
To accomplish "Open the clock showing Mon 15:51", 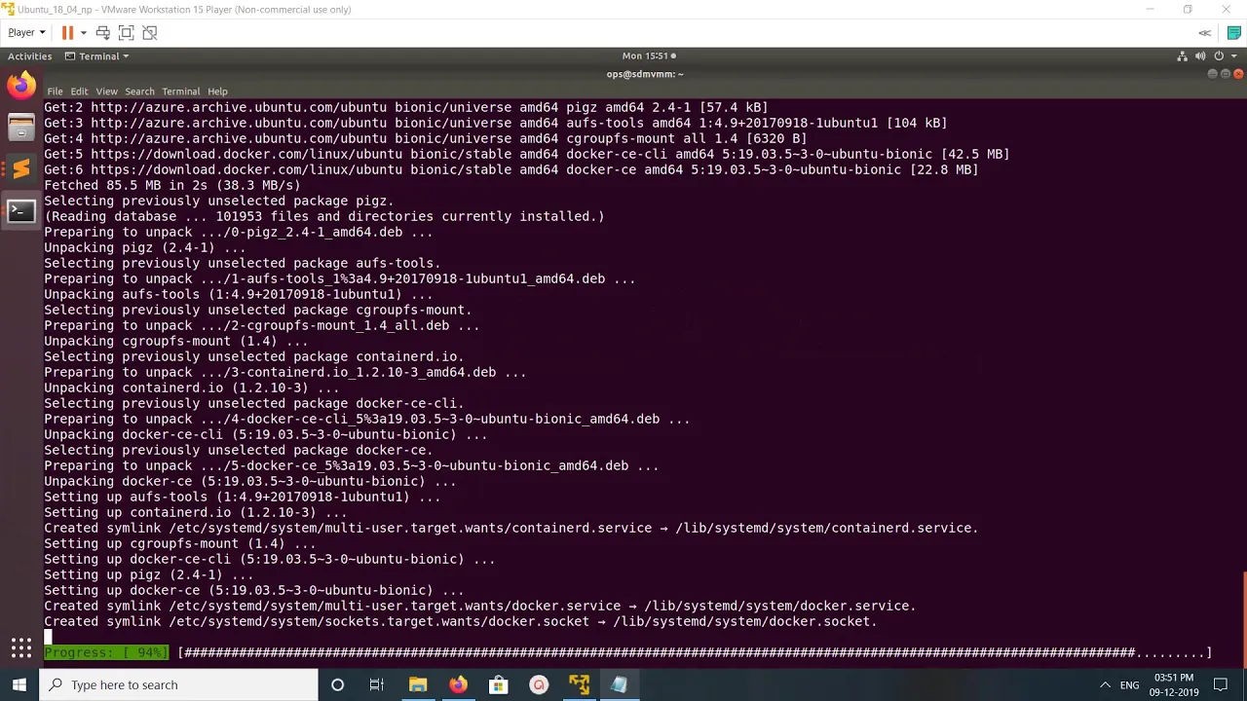I will point(648,56).
